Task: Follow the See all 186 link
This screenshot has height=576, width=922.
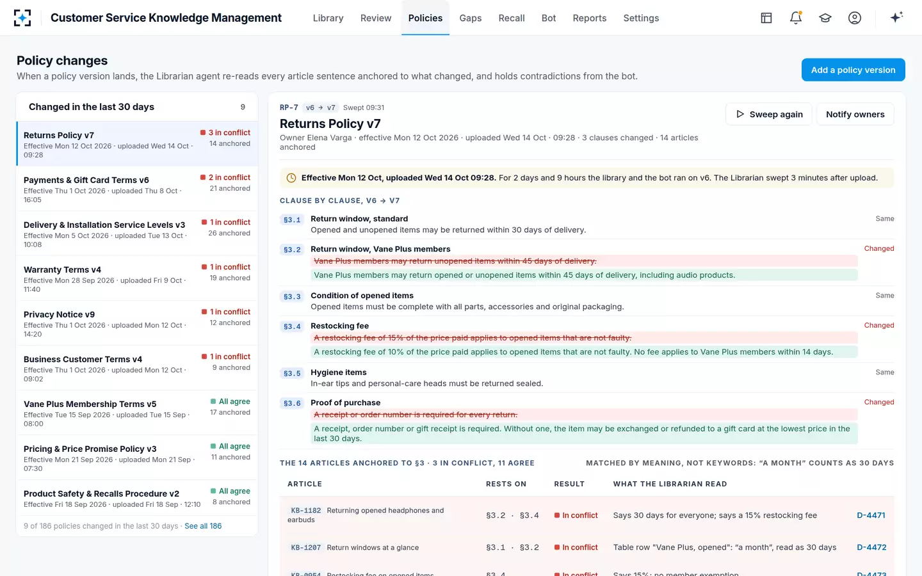Action: [203, 526]
